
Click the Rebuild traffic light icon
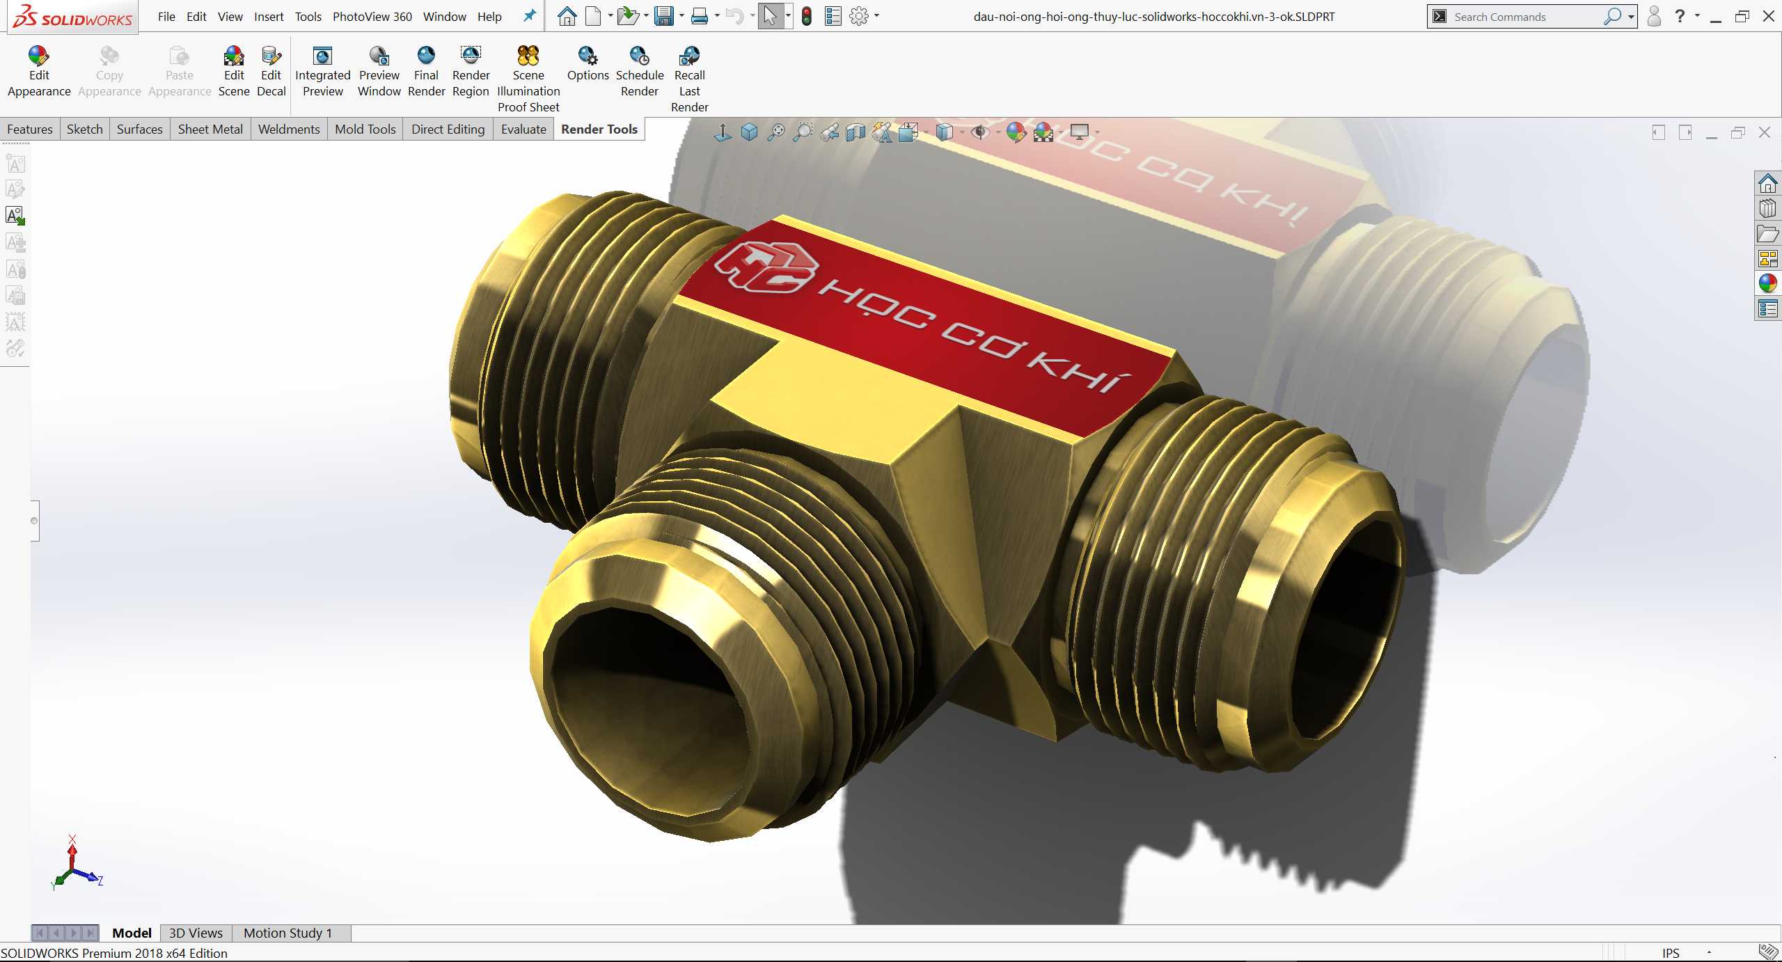pos(807,16)
